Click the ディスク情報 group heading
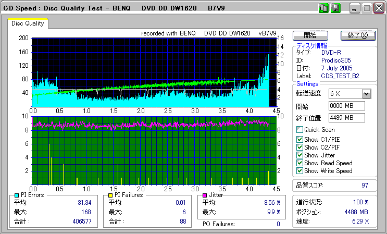 311,46
